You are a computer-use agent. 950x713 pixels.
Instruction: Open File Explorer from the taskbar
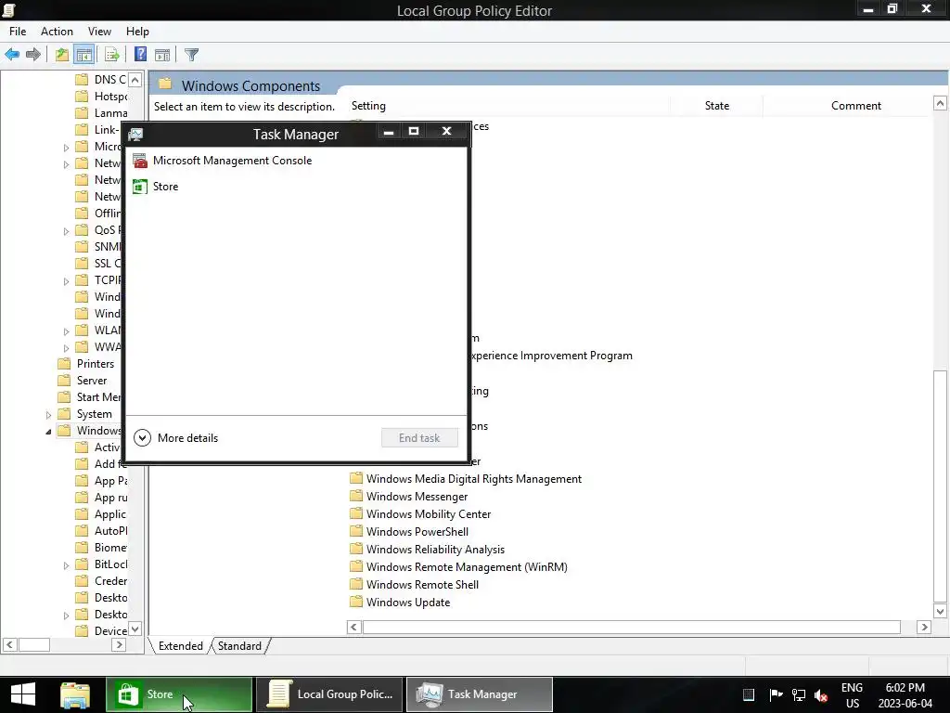coord(75,694)
